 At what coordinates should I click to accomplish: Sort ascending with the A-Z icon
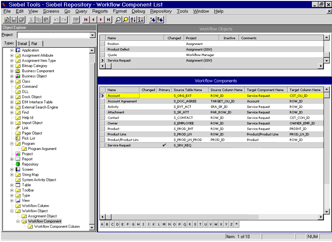click(x=133, y=20)
